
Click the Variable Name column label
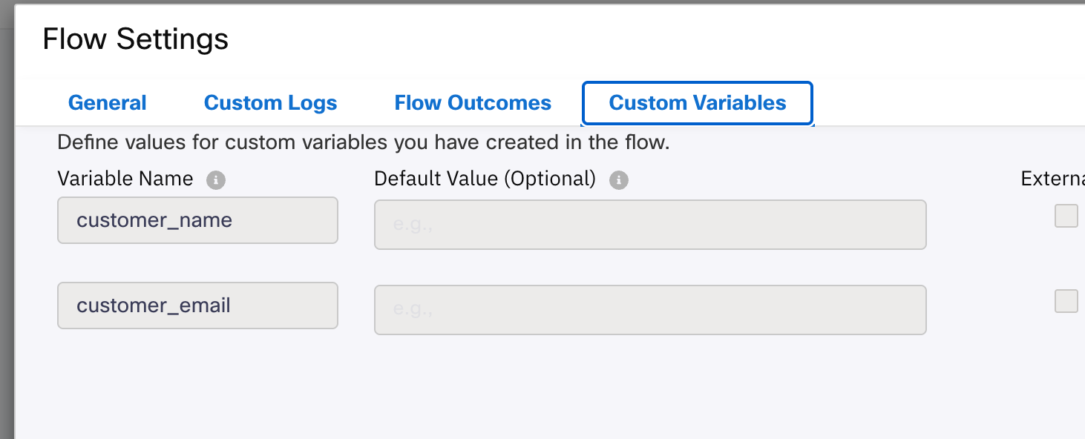(x=125, y=179)
